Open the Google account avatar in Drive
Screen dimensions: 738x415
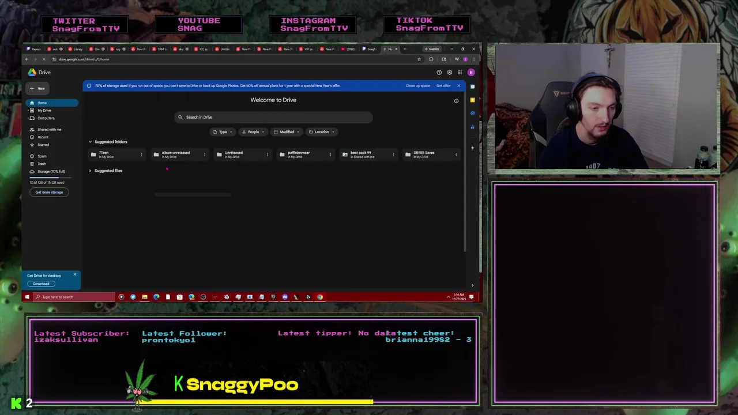pos(471,73)
